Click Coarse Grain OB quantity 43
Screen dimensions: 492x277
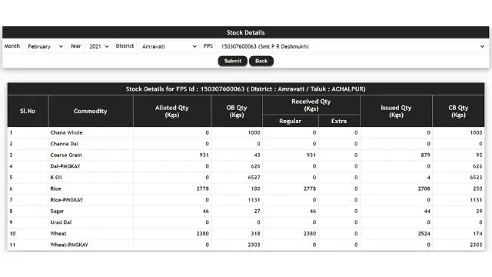(x=257, y=155)
